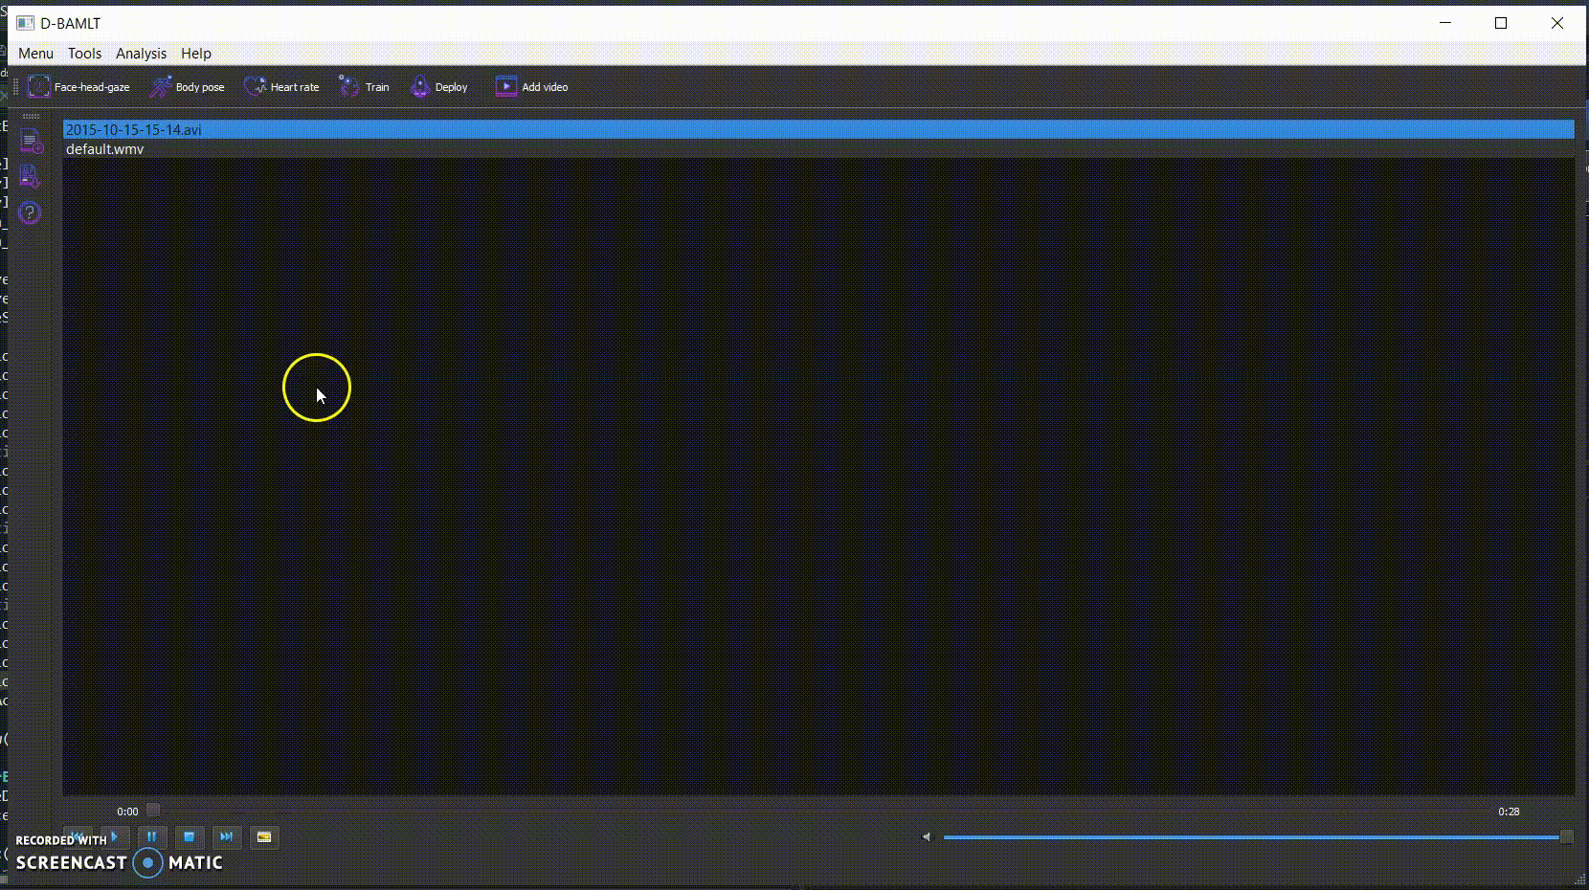Open the Help menu
The width and height of the screenshot is (1589, 890).
196,54
